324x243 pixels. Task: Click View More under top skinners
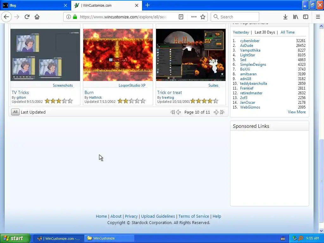(x=297, y=112)
